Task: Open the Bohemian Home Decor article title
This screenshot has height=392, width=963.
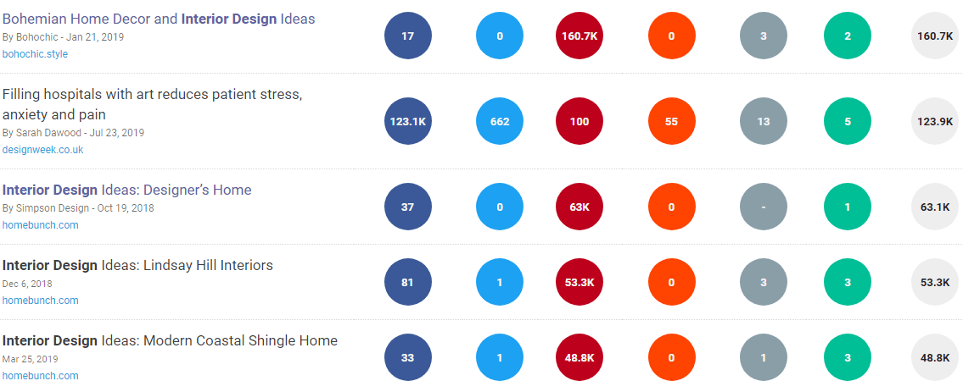Action: [159, 18]
